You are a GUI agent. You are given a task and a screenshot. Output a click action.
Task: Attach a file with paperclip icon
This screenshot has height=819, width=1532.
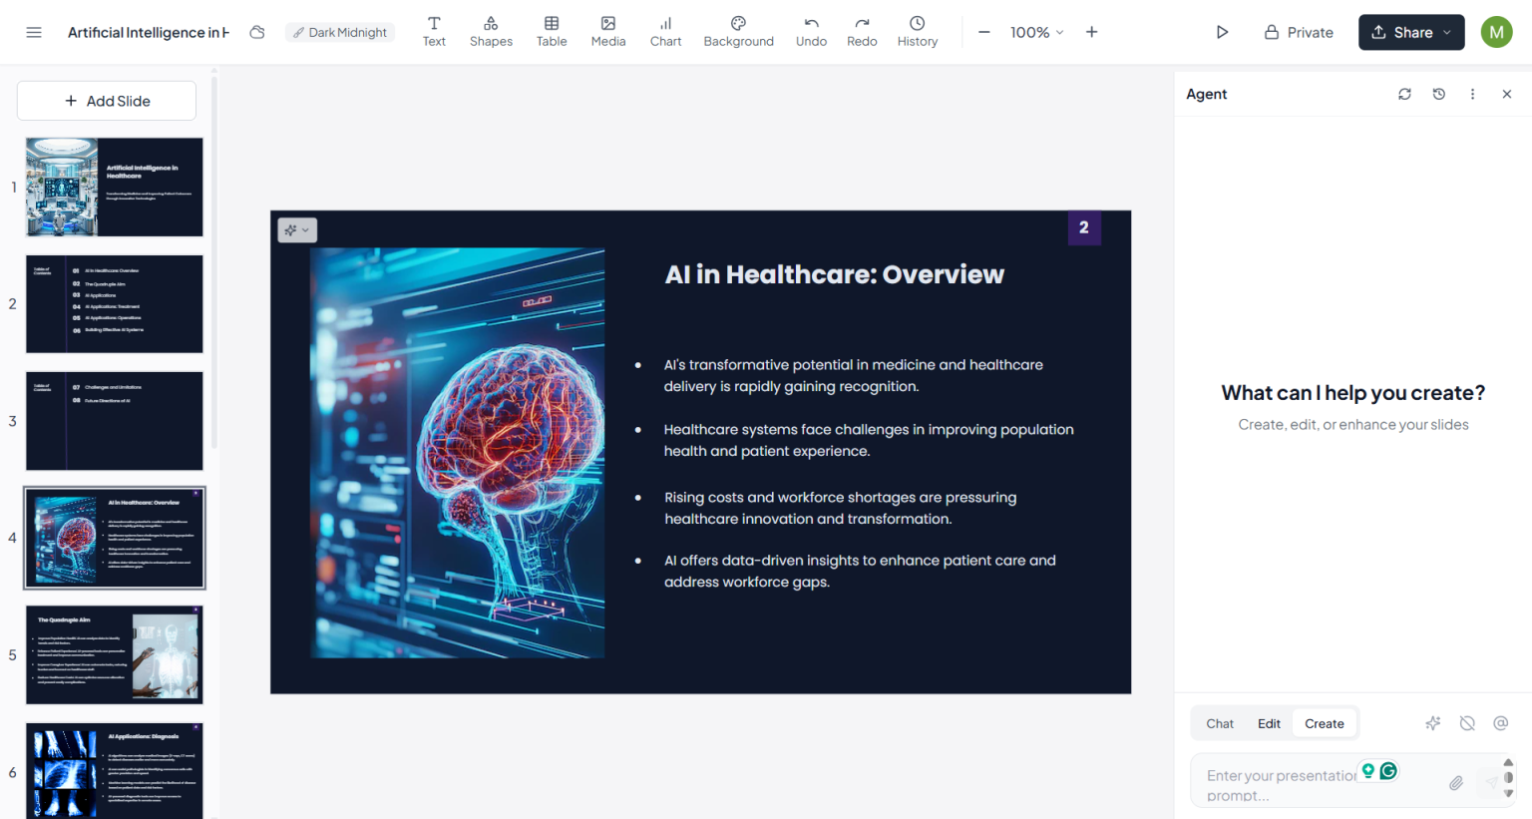pos(1456,783)
